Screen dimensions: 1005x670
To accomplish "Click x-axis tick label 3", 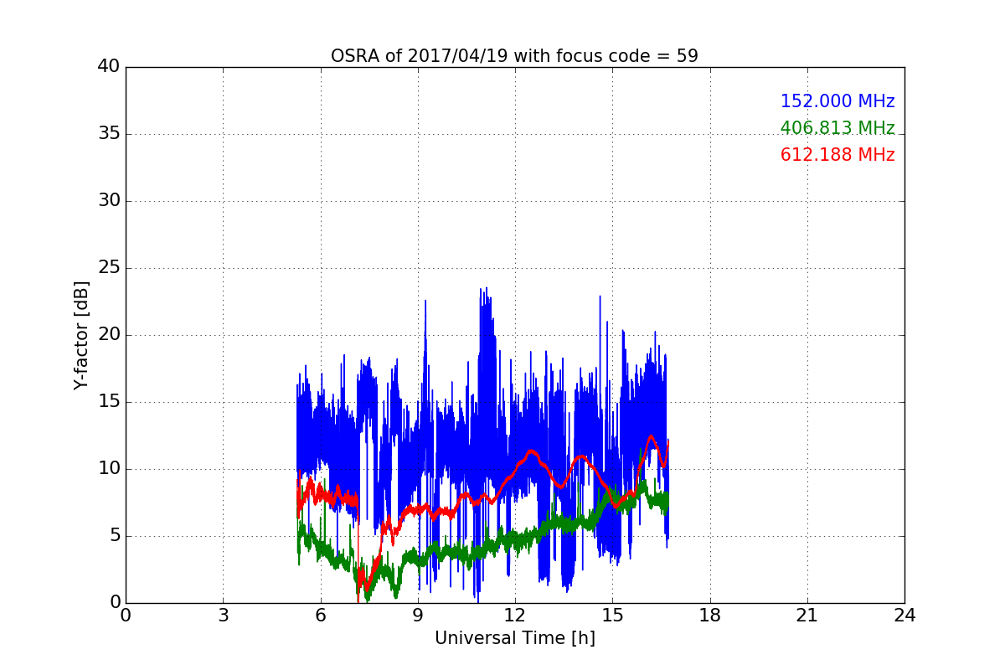I will (x=223, y=616).
